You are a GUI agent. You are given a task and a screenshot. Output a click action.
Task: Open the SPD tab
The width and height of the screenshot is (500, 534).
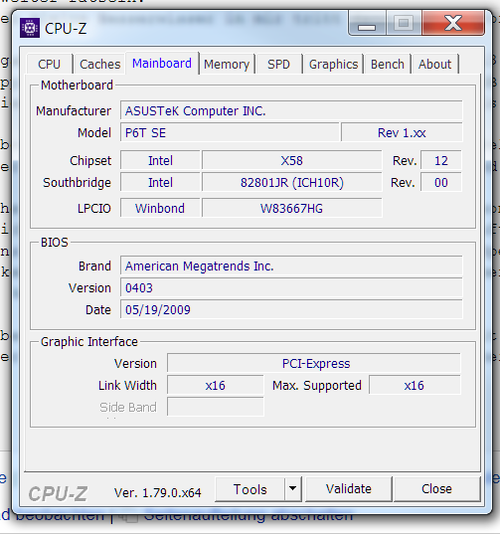click(278, 64)
